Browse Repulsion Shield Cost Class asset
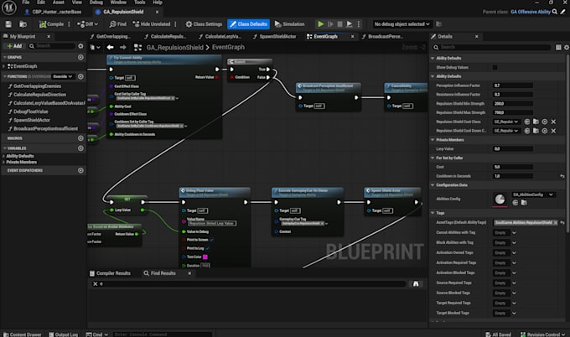This screenshot has height=337, width=570. point(536,122)
